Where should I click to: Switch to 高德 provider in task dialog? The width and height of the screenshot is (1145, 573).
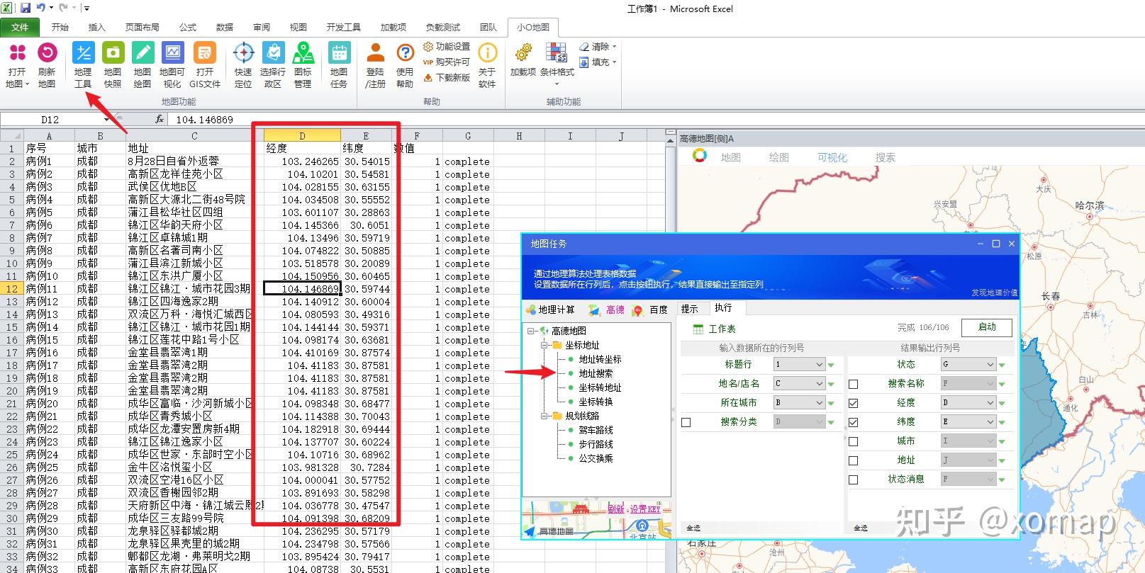[607, 310]
